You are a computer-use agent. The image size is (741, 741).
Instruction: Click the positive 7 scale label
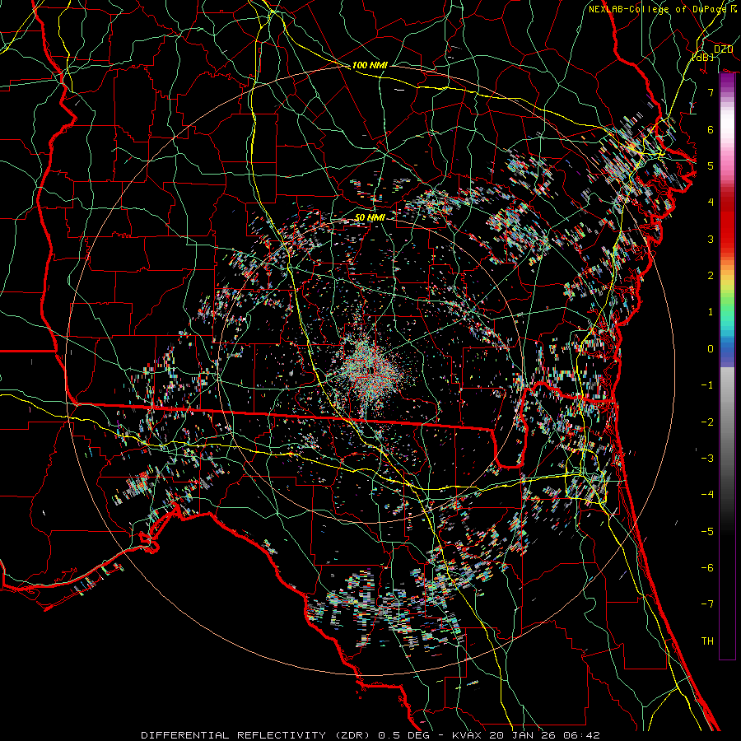[x=711, y=92]
